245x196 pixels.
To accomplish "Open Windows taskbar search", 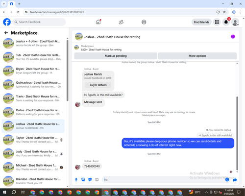I will pyautogui.click(x=14, y=192).
